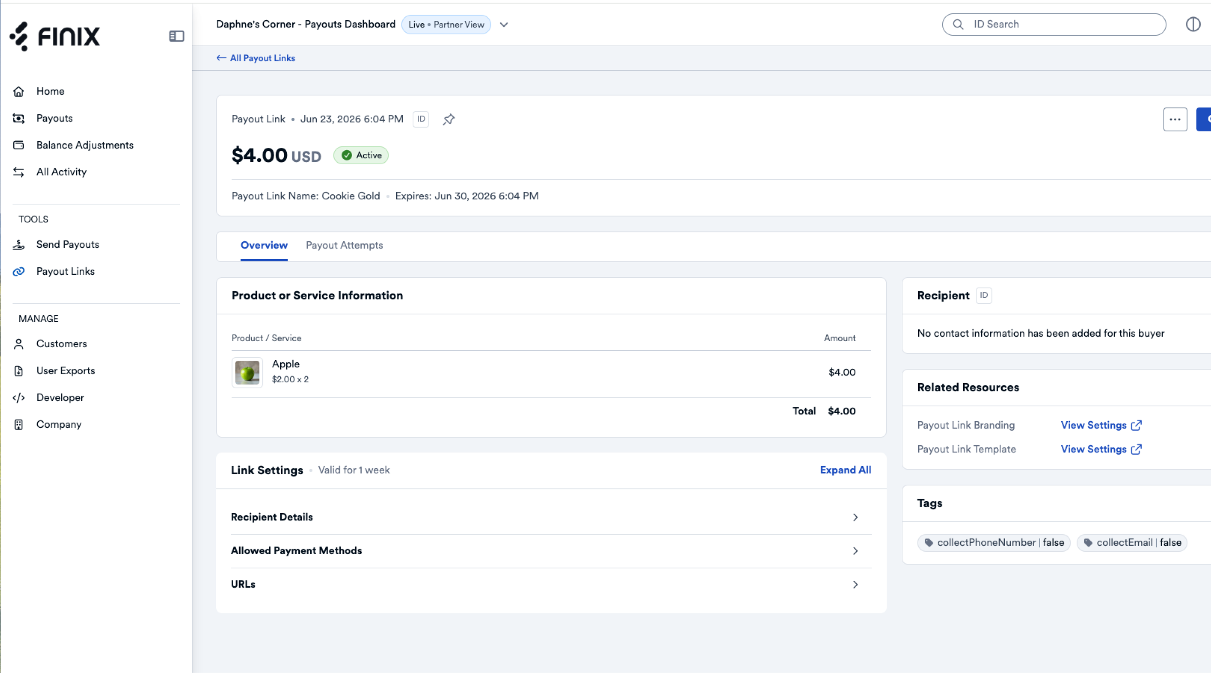Viewport: 1211px width, 673px height.
Task: Select the $4.00 USD amount text
Action: pos(276,155)
